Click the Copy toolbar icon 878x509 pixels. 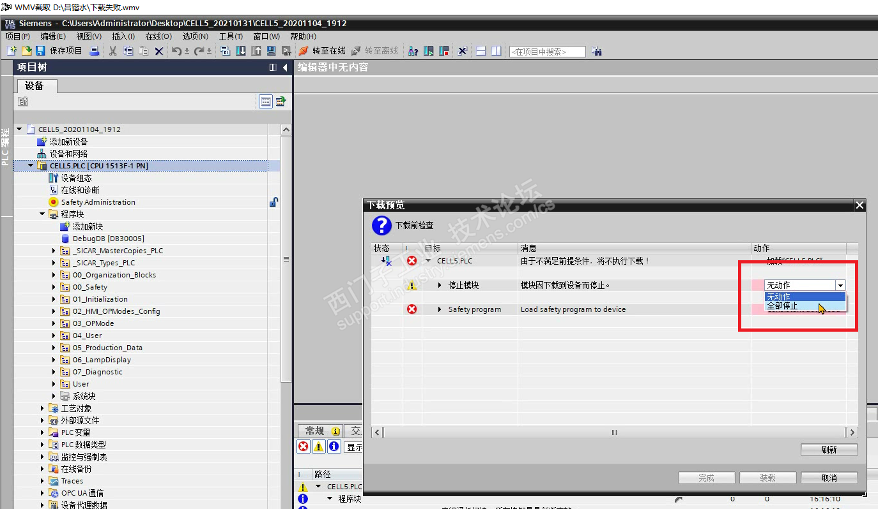click(128, 51)
